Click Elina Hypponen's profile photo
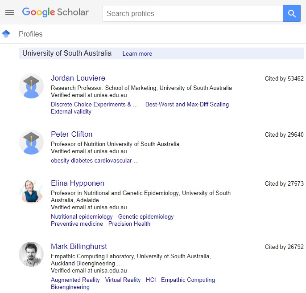Image resolution: width=306 pixels, height=293 pixels. 31,191
